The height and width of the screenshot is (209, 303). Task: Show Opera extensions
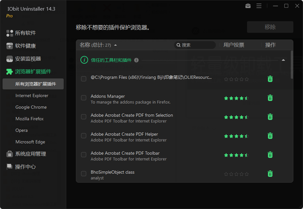pos(22,130)
